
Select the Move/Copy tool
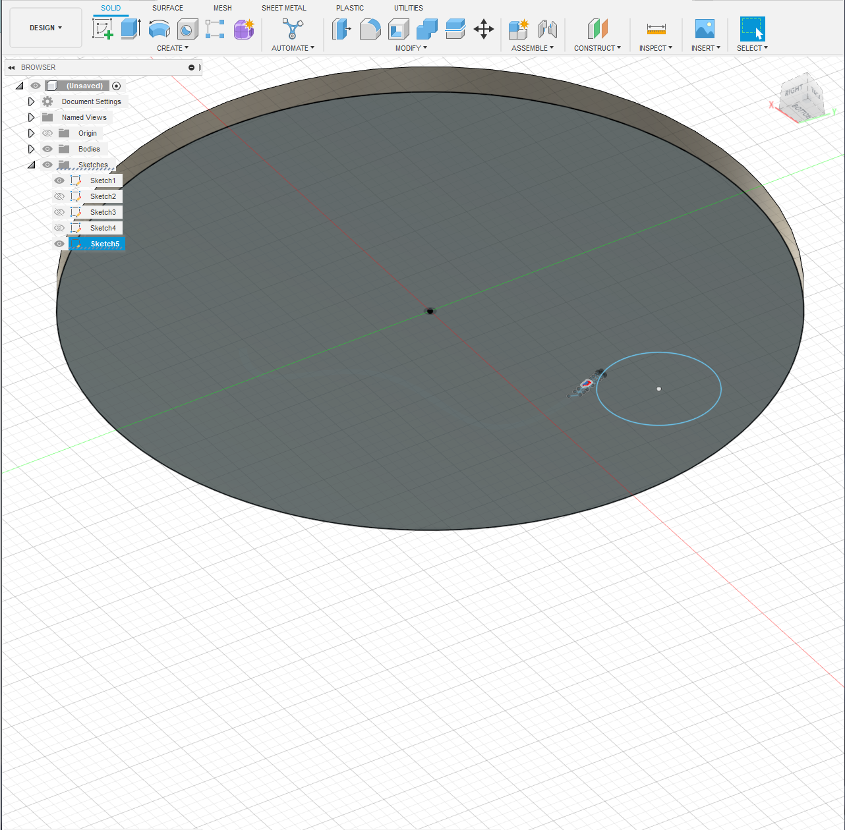point(484,29)
